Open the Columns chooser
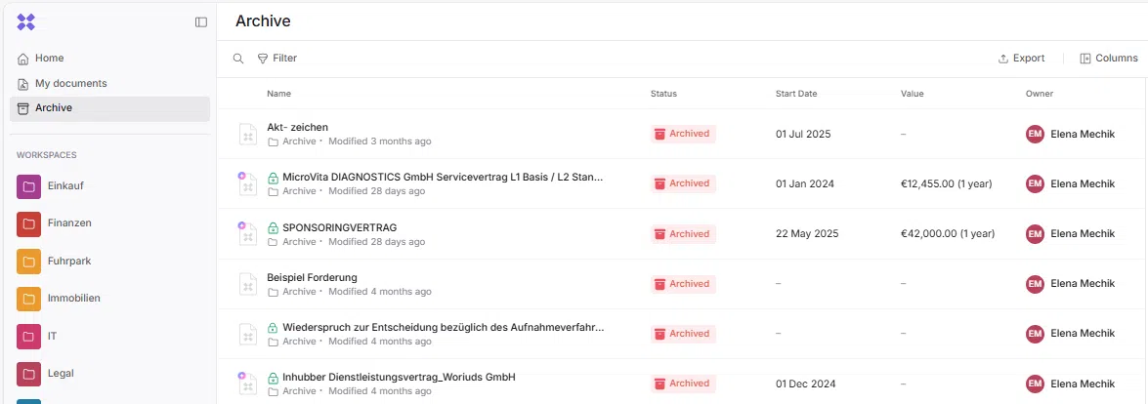This screenshot has width=1148, height=404. (1108, 59)
